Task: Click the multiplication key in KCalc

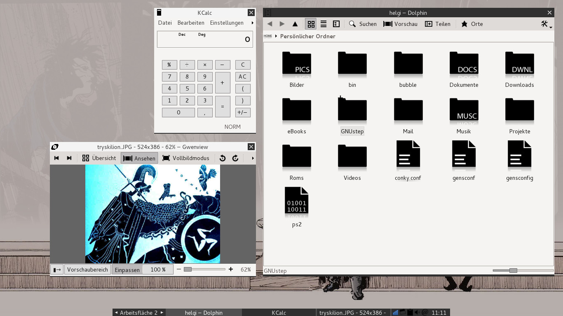Action: click(x=205, y=65)
